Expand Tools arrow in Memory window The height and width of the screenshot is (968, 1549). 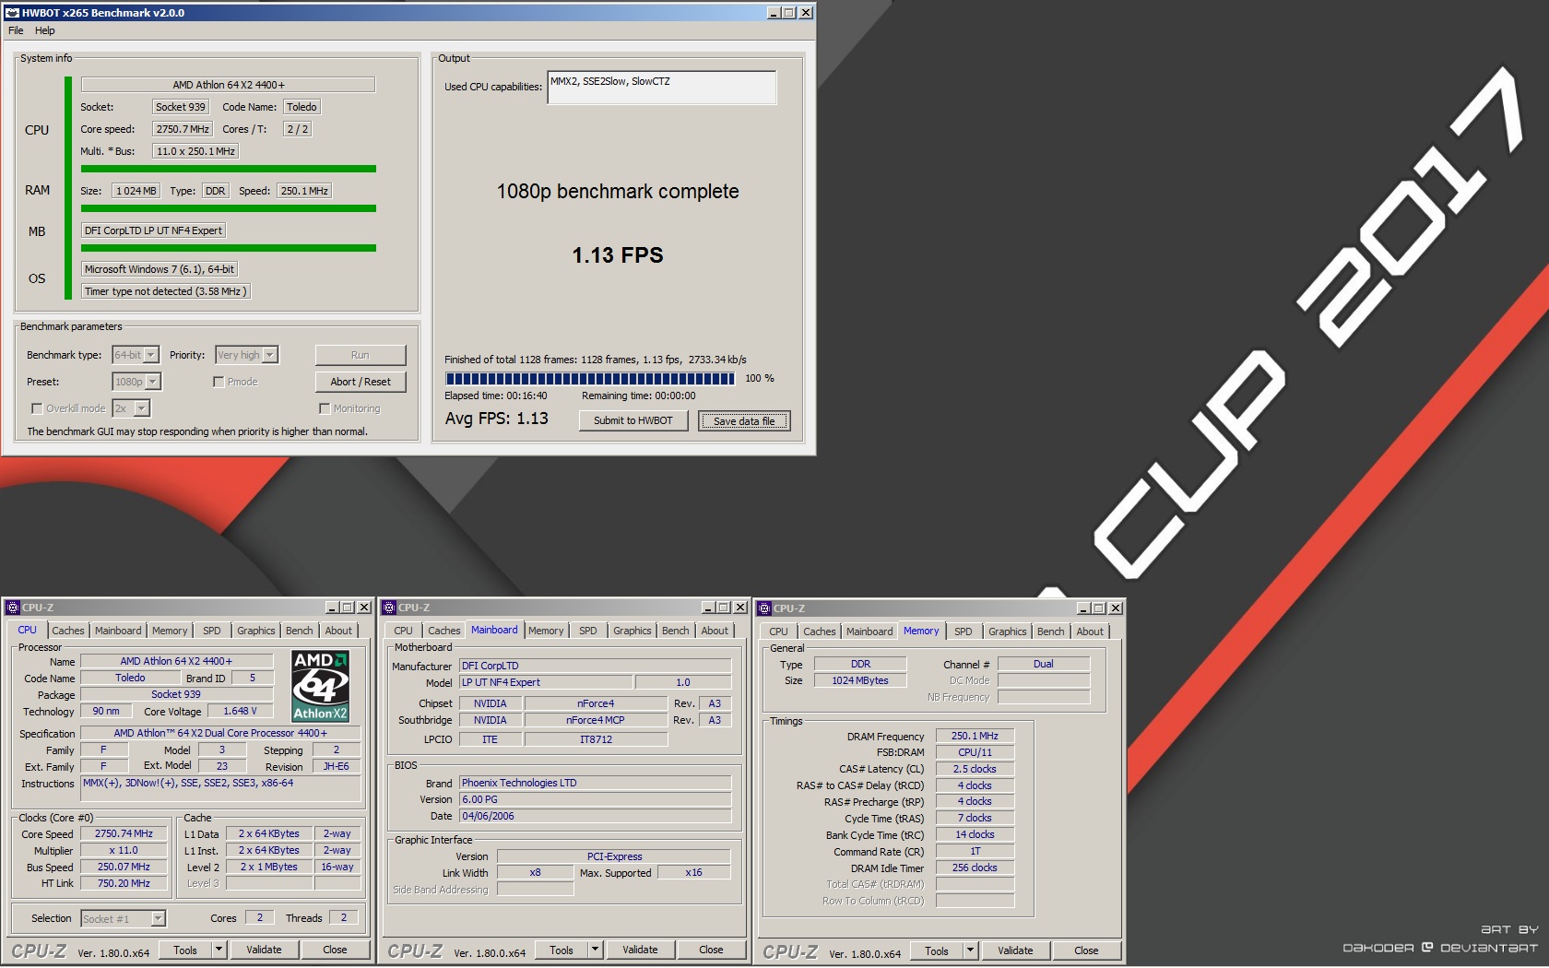(x=971, y=950)
